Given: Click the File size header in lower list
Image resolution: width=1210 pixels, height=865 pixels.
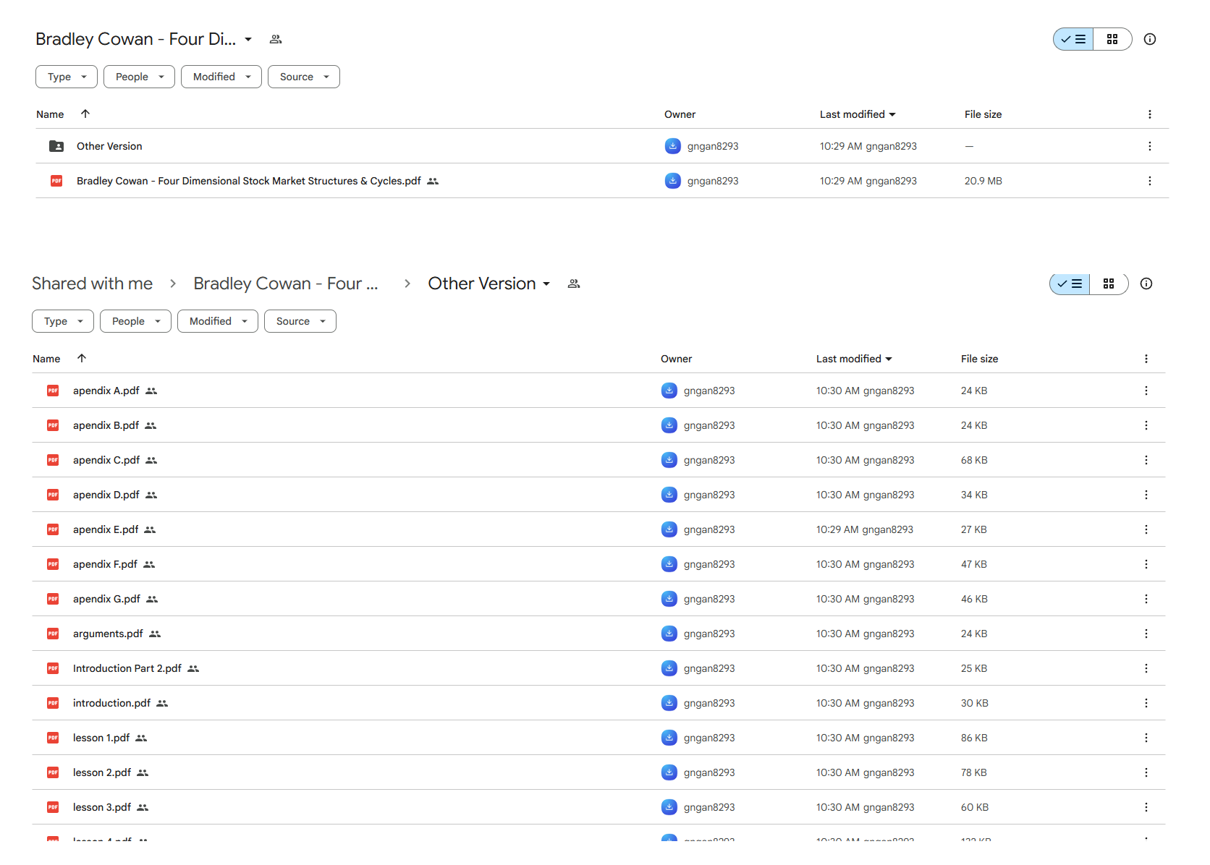Looking at the screenshot, I should (979, 359).
